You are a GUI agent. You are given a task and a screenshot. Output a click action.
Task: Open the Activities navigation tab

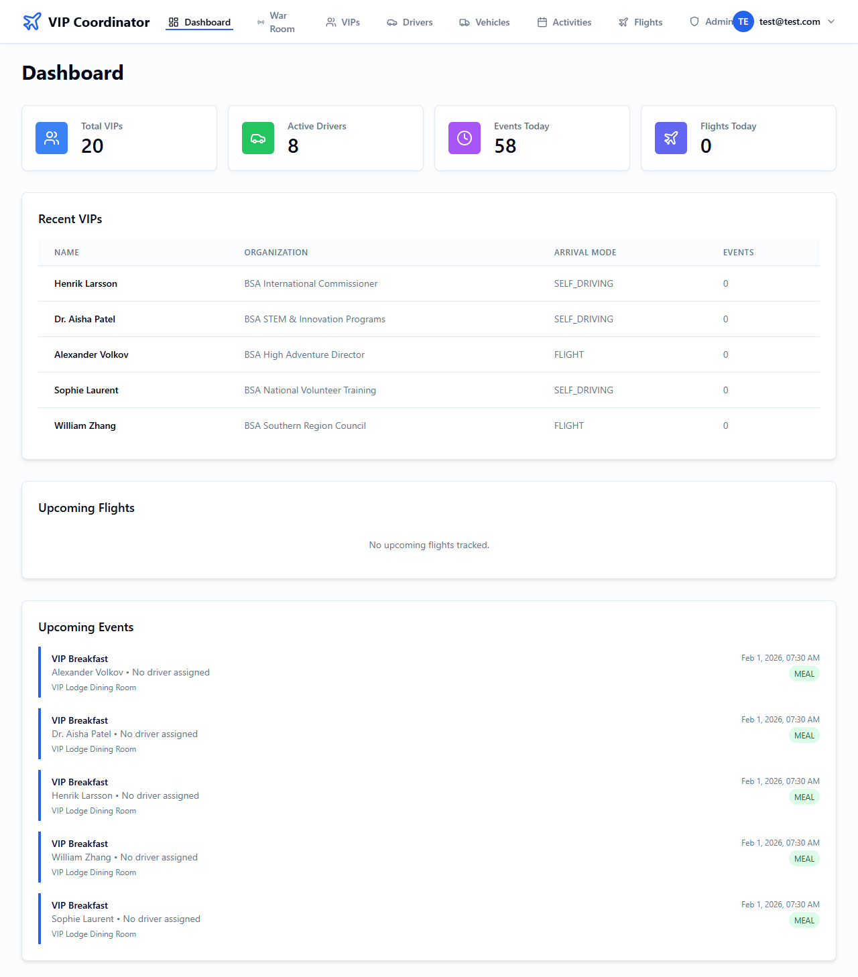click(564, 22)
